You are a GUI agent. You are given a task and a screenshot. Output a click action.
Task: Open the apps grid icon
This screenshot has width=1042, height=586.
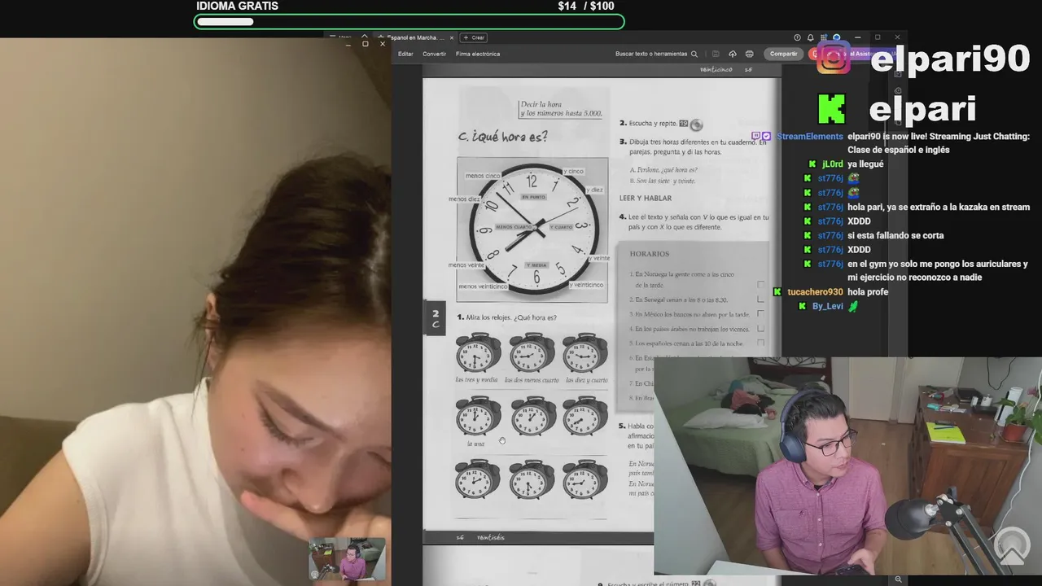click(824, 37)
